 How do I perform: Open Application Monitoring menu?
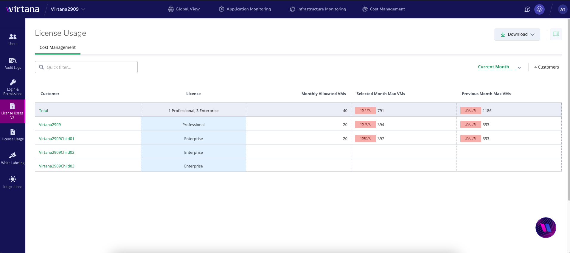[245, 9]
